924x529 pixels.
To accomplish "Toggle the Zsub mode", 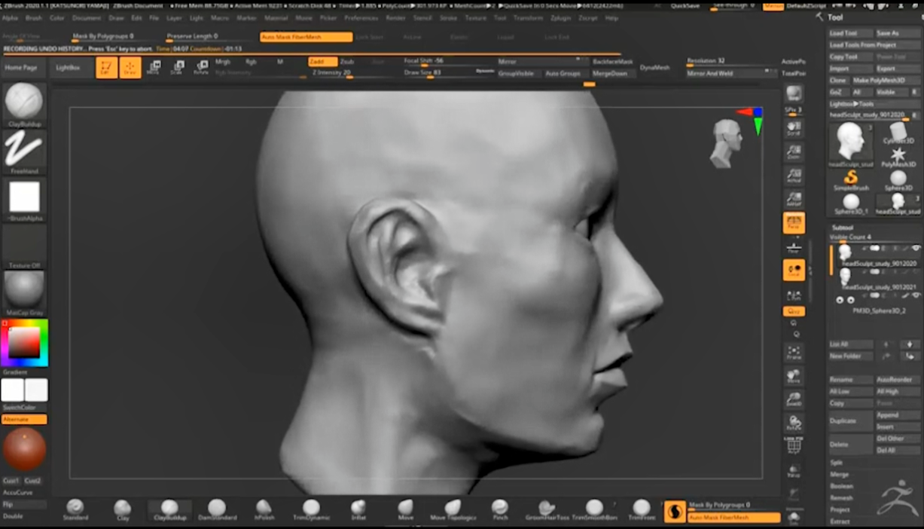I will click(346, 62).
